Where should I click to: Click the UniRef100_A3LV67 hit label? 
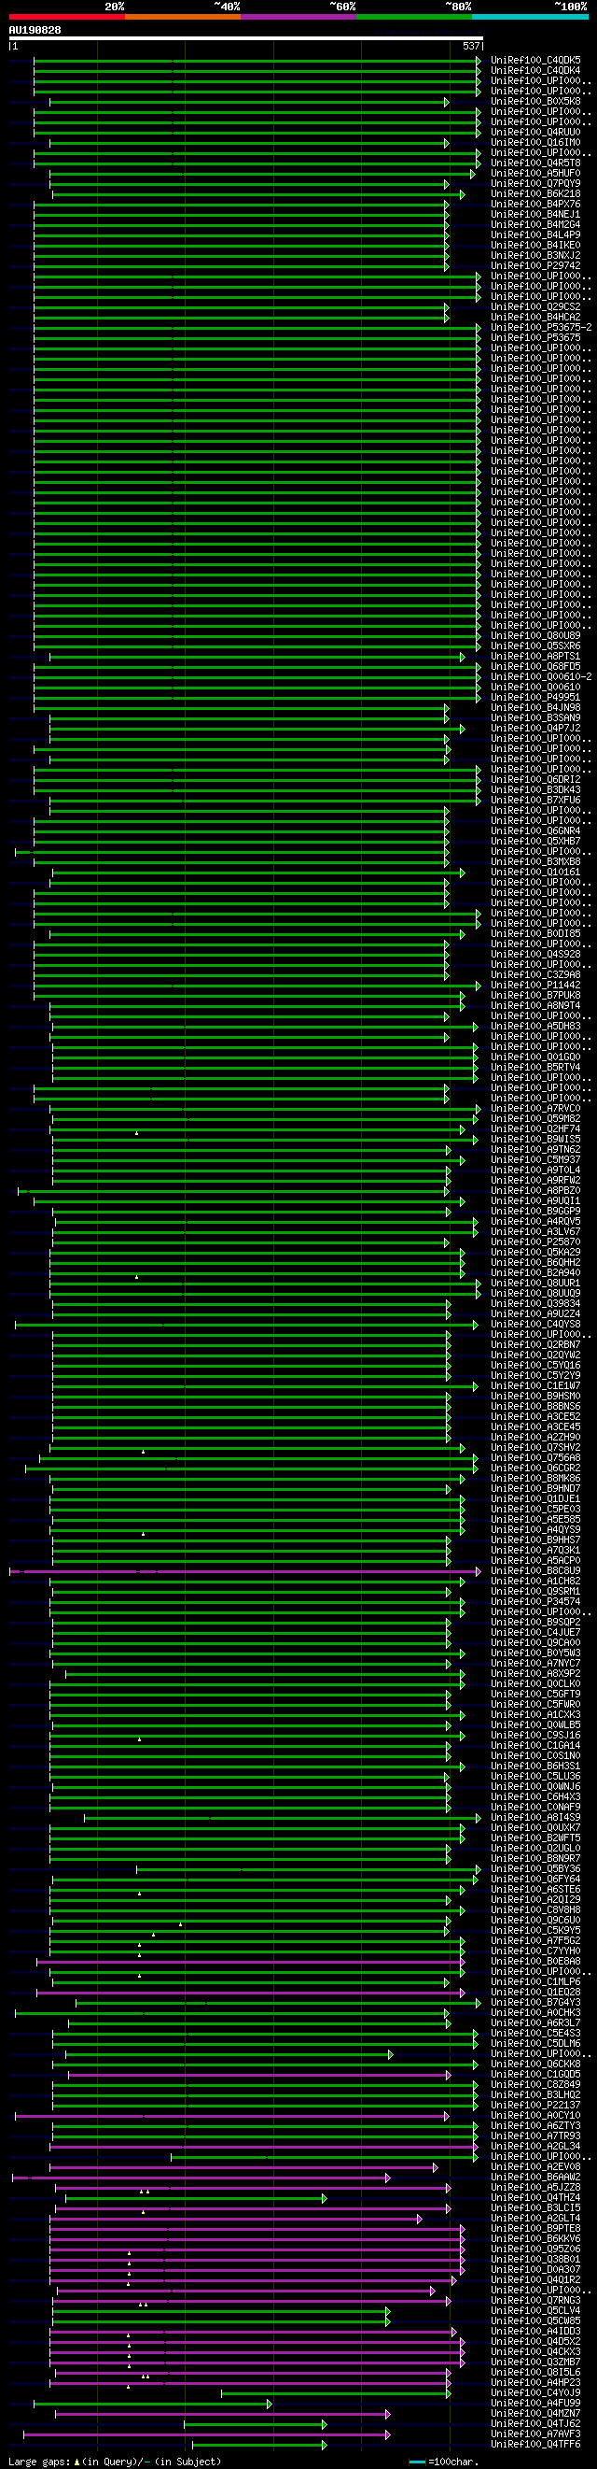(535, 1231)
